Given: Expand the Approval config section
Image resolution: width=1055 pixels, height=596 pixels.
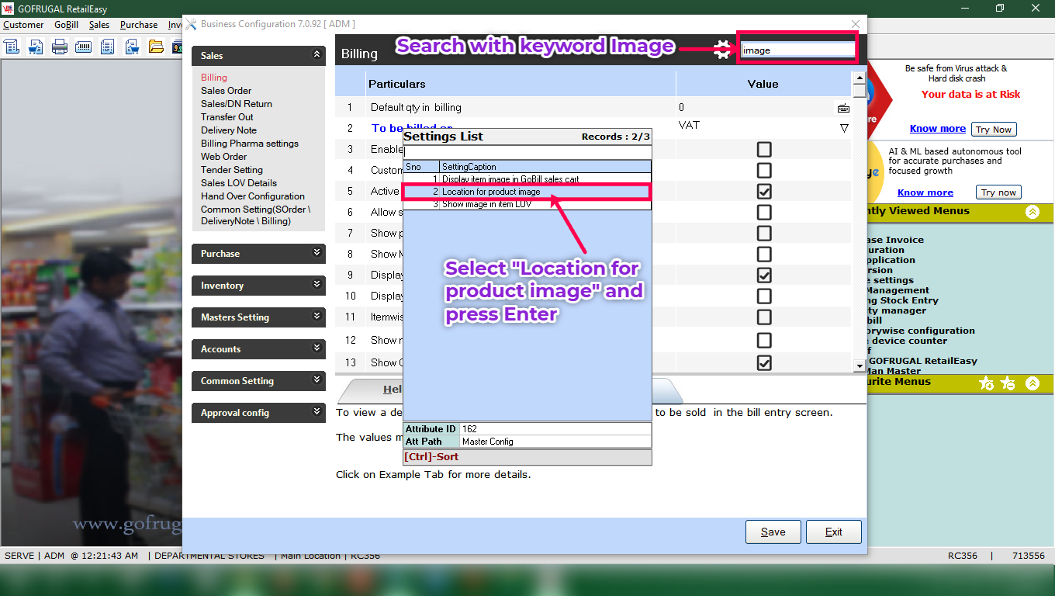Looking at the screenshot, I should click(316, 412).
